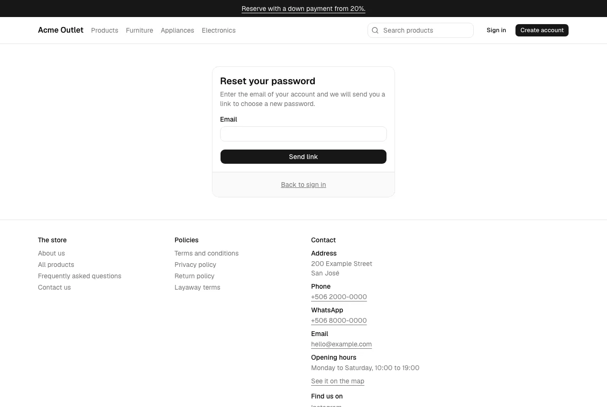
Task: Click the Send link button
Action: click(x=303, y=157)
